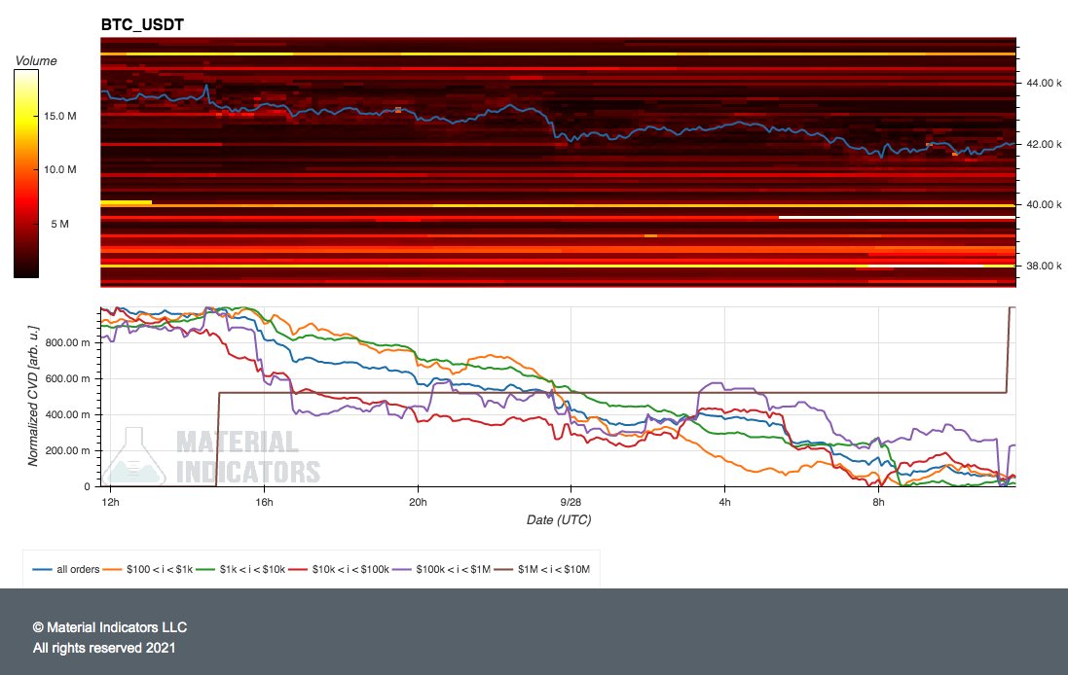Click the Date (UTC) axis title

pyautogui.click(x=559, y=519)
